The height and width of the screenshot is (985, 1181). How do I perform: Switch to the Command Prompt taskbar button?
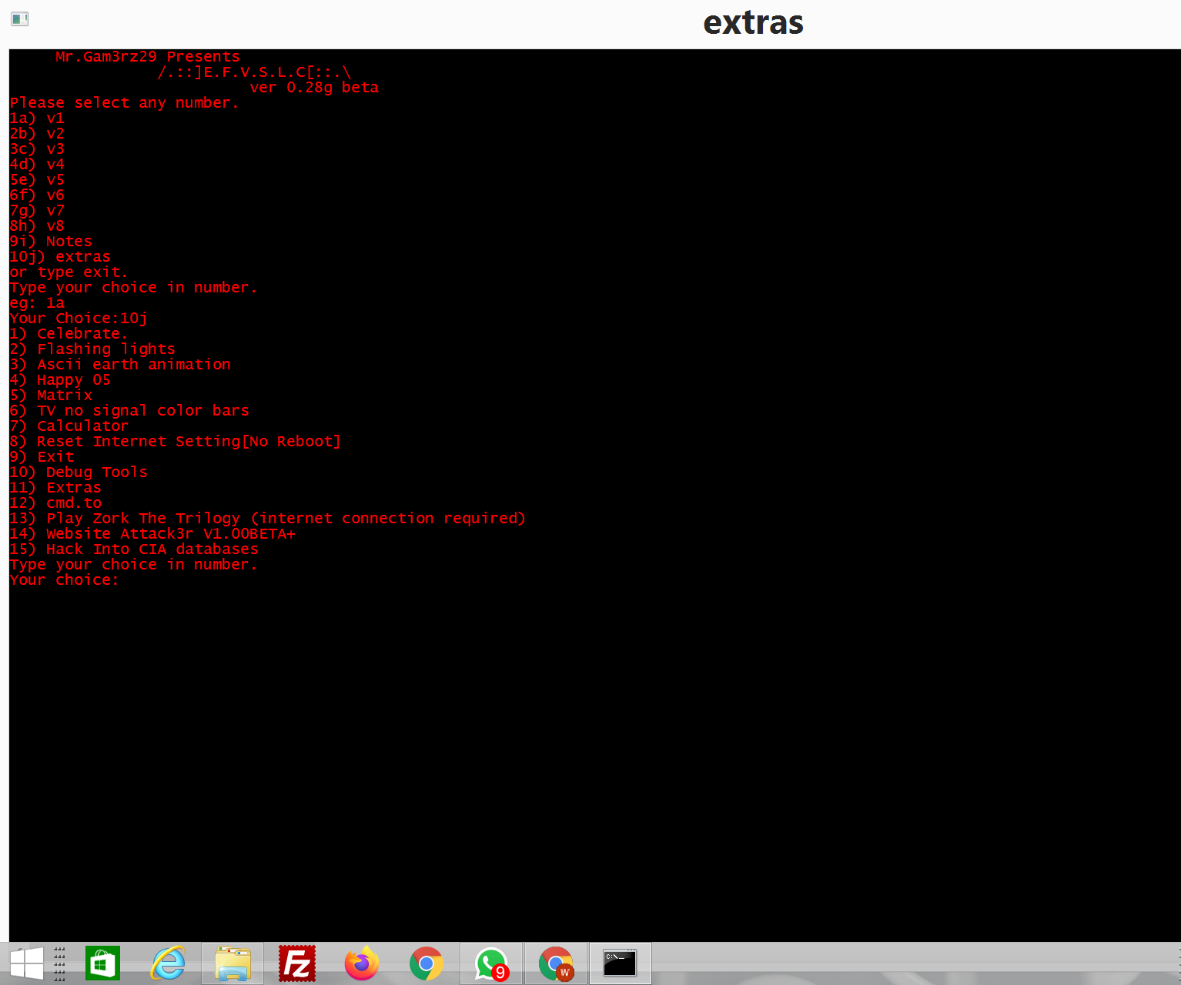point(621,963)
